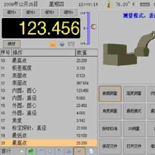Click the air-bearing carriage icon
The image size is (155, 155).
point(71,44)
